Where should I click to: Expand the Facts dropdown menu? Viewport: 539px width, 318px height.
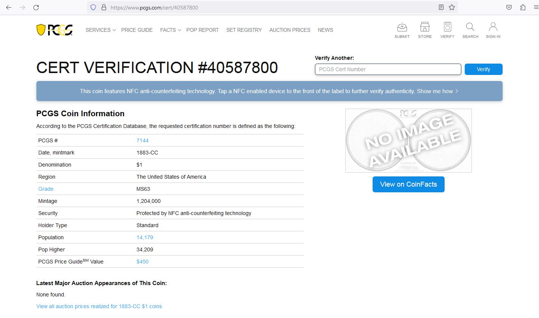tap(171, 30)
